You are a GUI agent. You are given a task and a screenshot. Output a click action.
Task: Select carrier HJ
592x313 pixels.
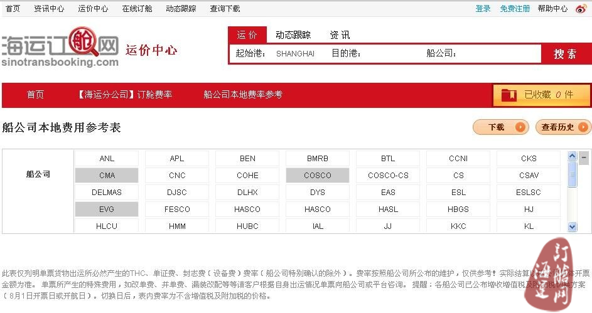529,210
